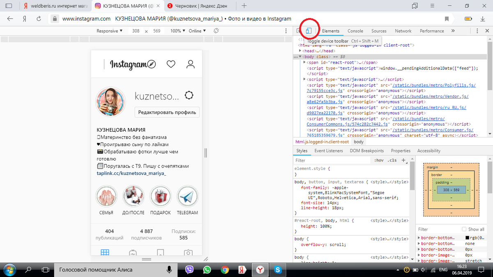This screenshot has width=493, height=277.
Task: Open browser downloads arrow icon
Action: click(x=483, y=18)
